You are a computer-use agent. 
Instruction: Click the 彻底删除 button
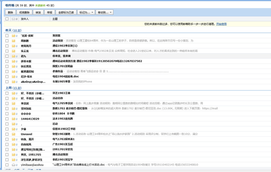pyautogui.click(x=24, y=12)
